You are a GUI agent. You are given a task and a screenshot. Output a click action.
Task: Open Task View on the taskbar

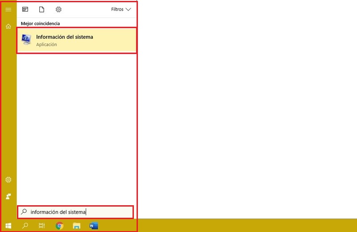[42, 226]
